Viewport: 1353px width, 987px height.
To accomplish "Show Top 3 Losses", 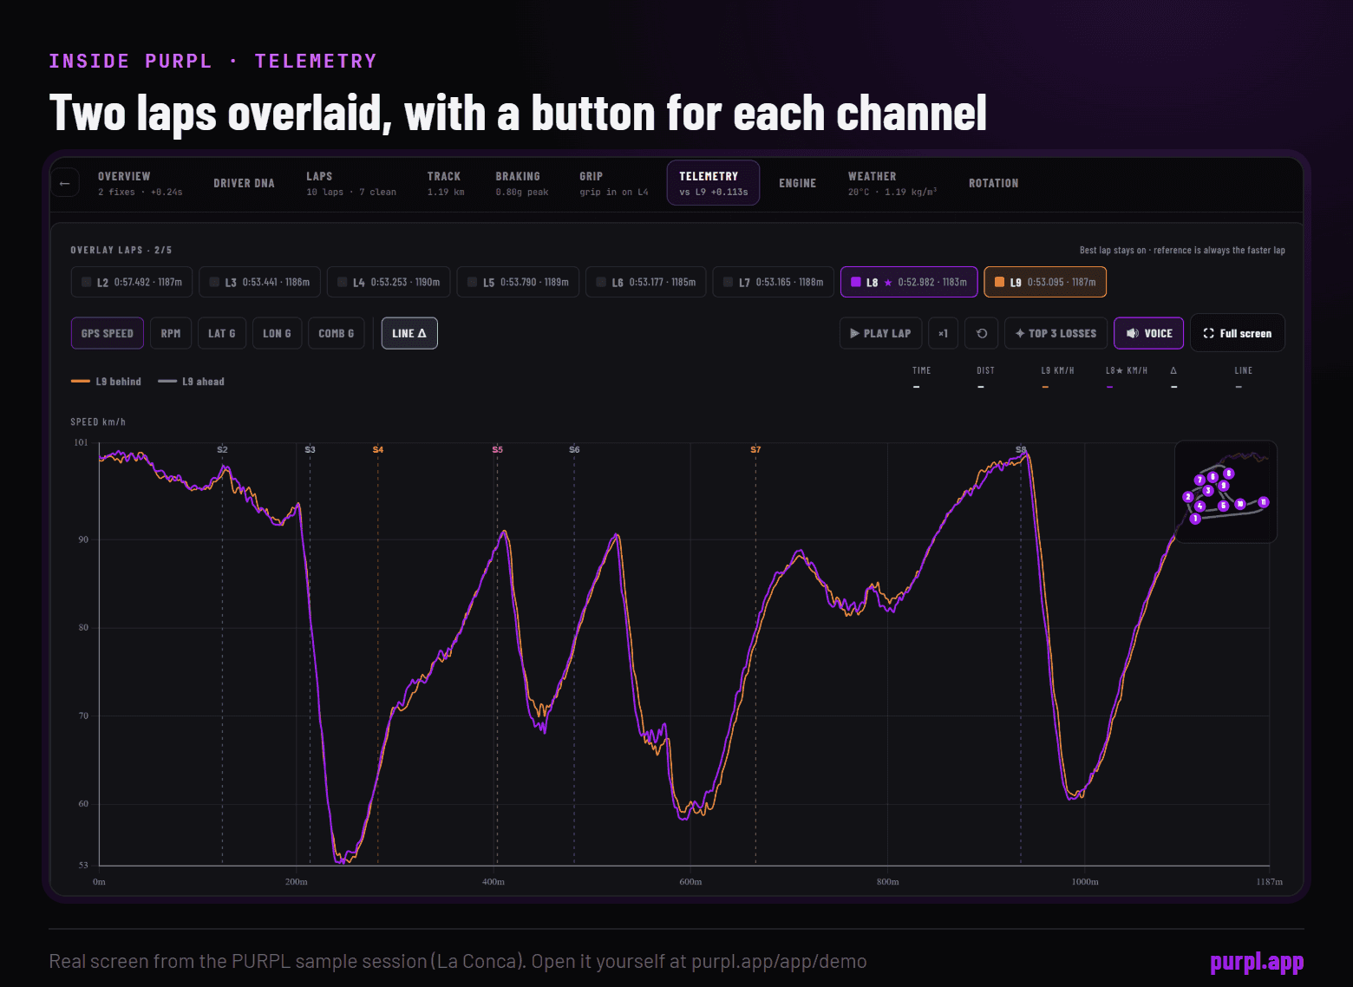I will tap(1056, 333).
